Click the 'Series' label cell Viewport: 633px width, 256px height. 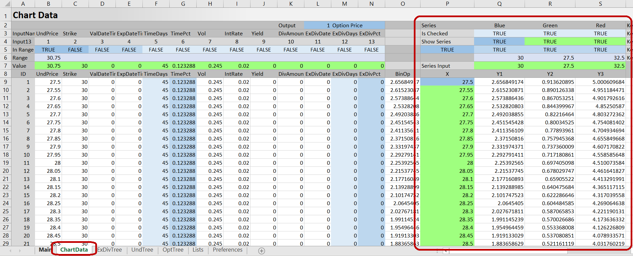click(447, 25)
